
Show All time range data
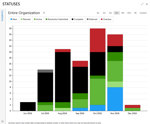[135, 13]
